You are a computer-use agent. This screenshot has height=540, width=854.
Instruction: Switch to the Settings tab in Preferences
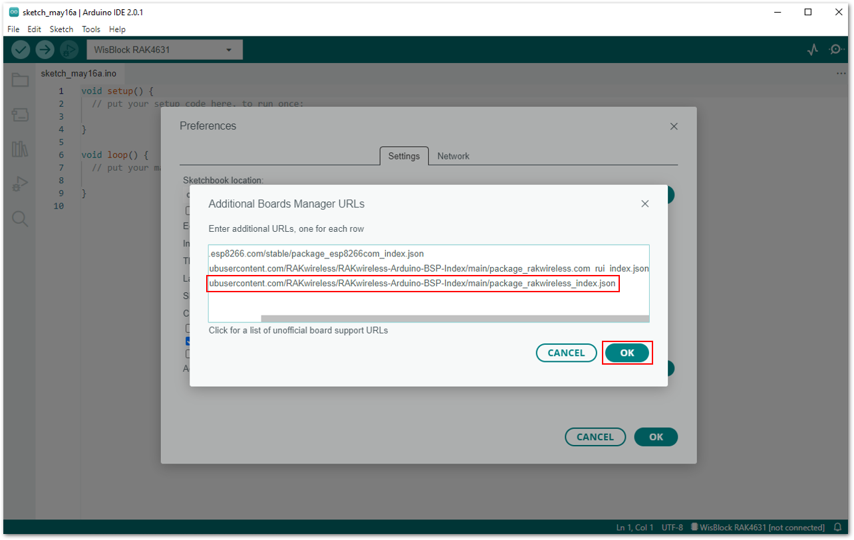coord(404,156)
